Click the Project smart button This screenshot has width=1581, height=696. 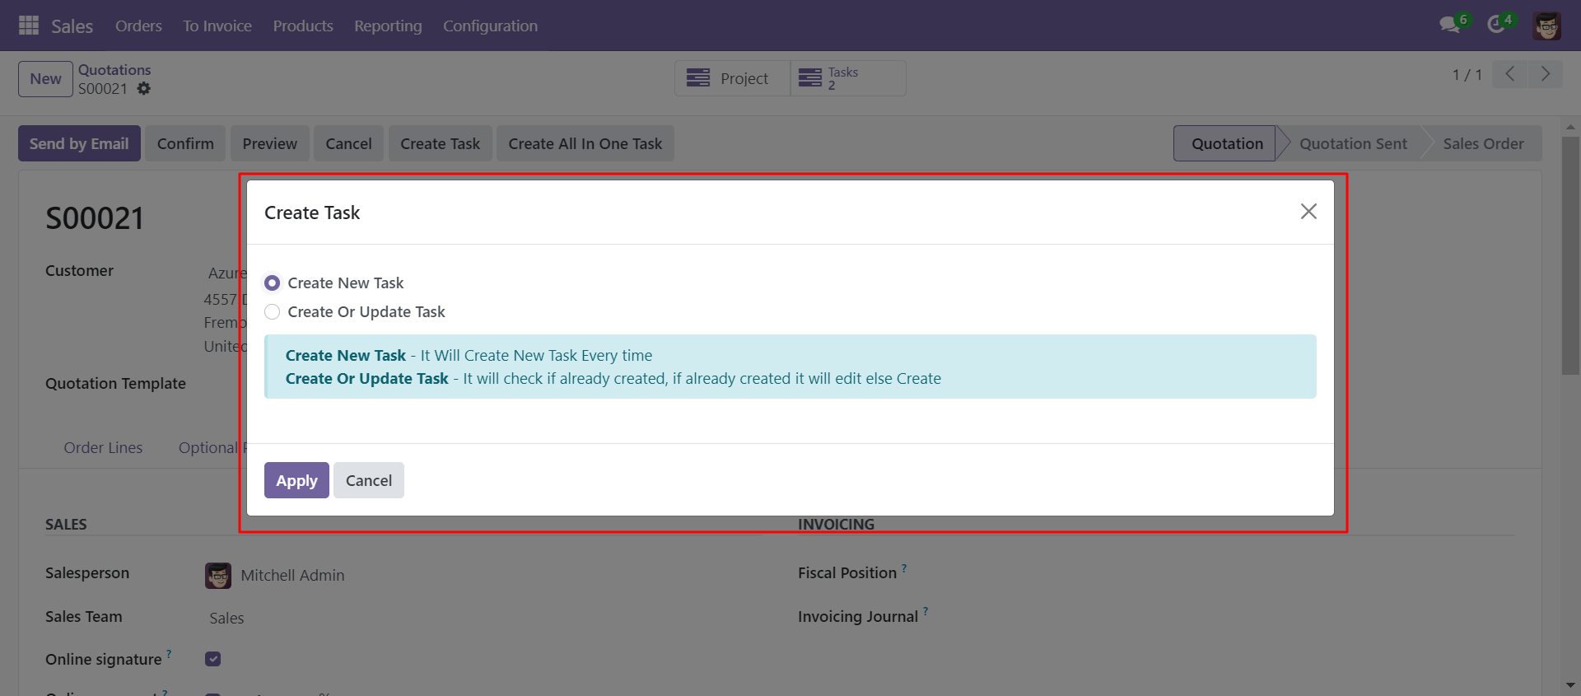(x=732, y=78)
